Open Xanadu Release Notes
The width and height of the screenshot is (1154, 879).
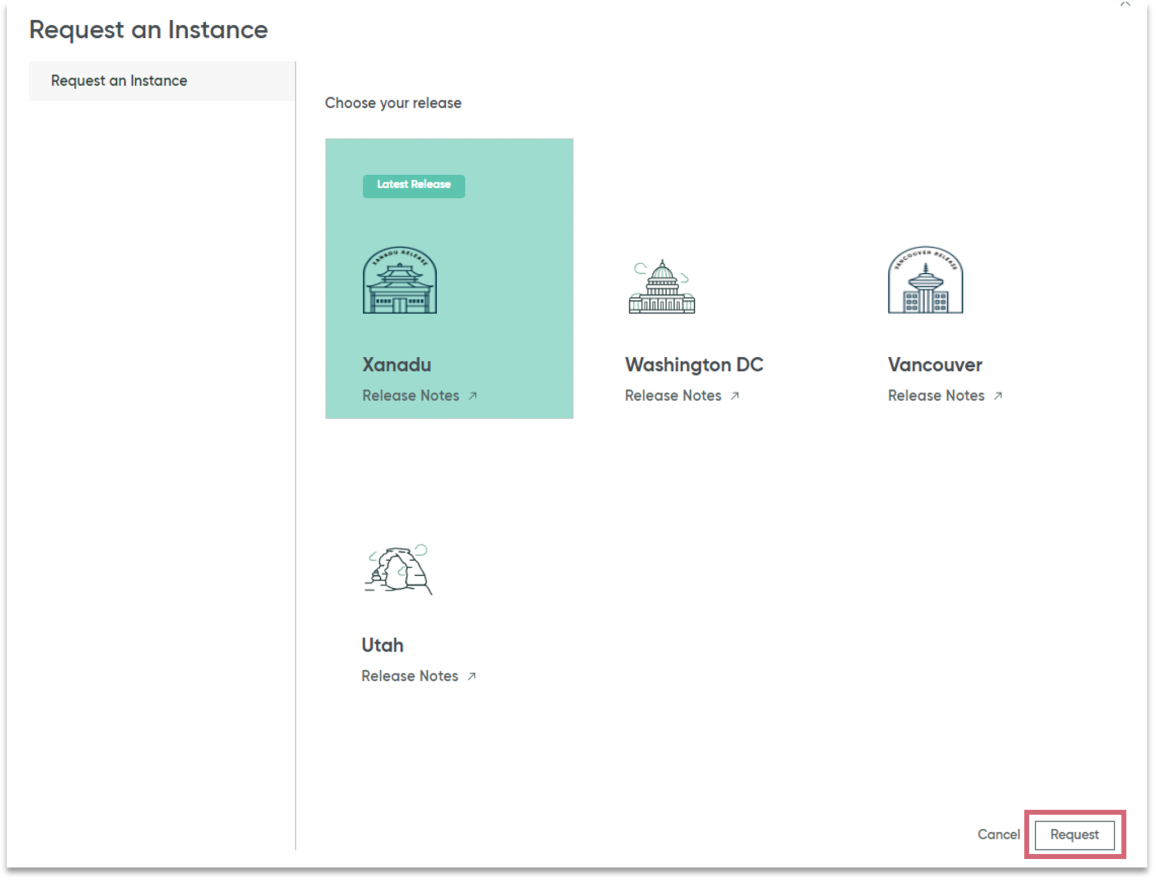tap(411, 396)
